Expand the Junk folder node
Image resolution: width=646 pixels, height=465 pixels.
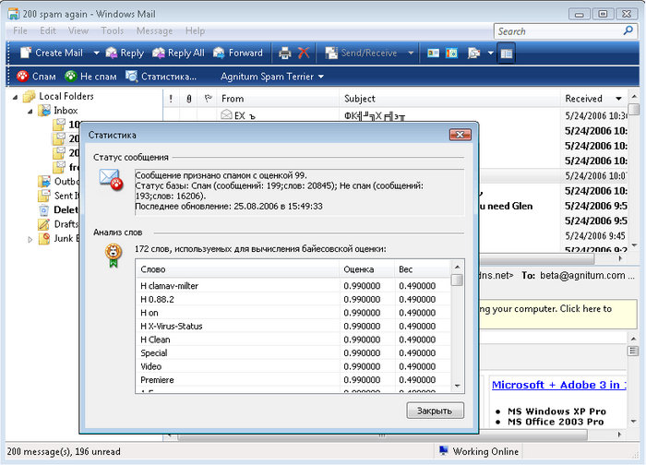click(x=30, y=239)
